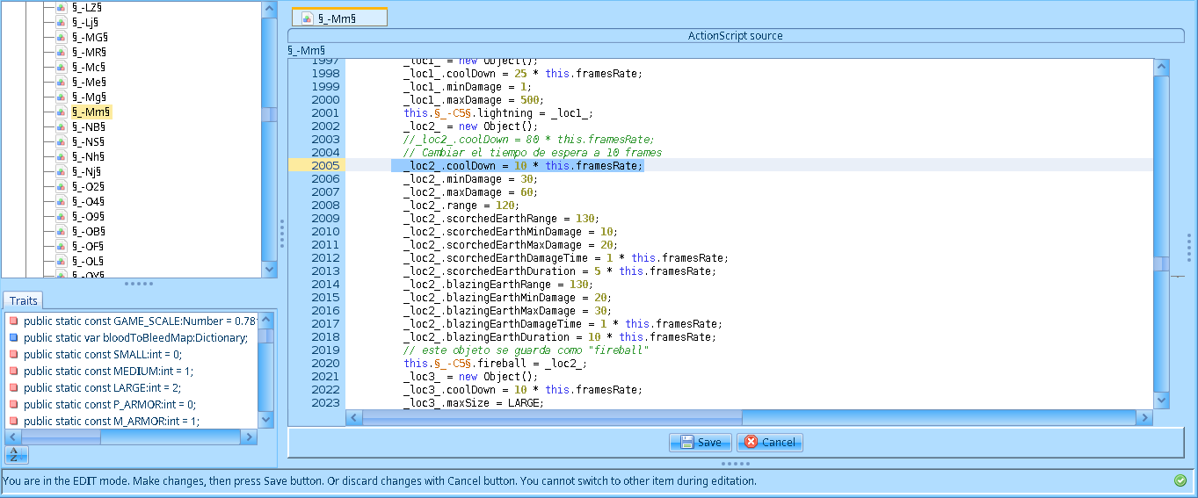Click the red const icon beside GAME_SCALE

13,321
